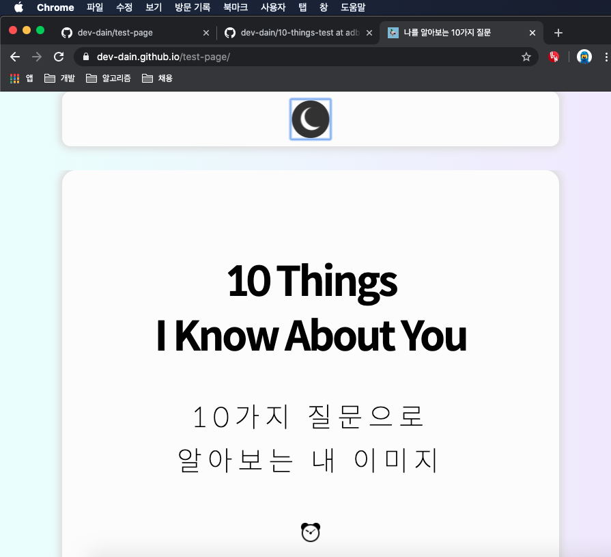This screenshot has height=557, width=611.
Task: Open the Apps shortcut in the bookmarks bar
Action: [21, 79]
